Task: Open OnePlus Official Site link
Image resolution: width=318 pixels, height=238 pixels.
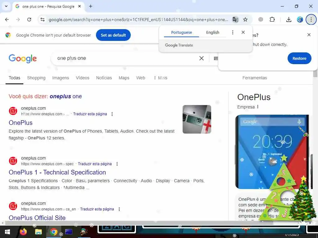Action: pyautogui.click(x=37, y=218)
